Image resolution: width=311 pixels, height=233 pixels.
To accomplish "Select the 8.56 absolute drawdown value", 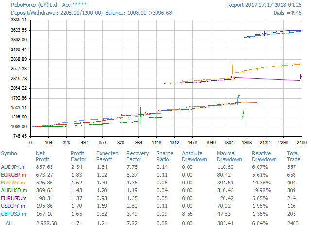I will [x=188, y=213].
